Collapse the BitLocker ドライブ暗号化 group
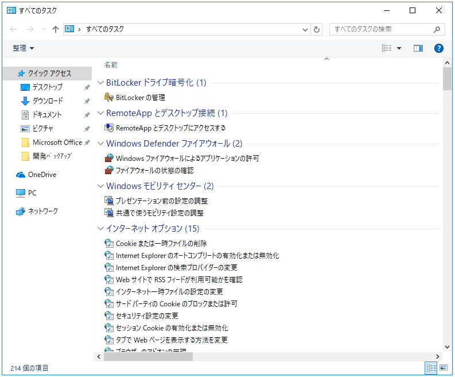The height and width of the screenshot is (377, 455). pyautogui.click(x=100, y=83)
